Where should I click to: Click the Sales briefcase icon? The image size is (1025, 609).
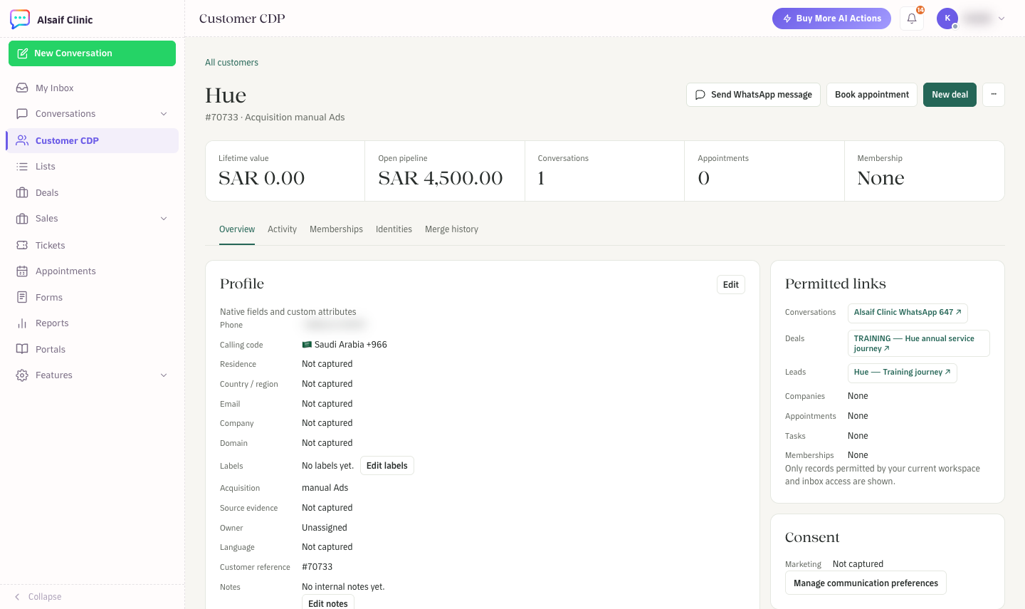click(22, 219)
